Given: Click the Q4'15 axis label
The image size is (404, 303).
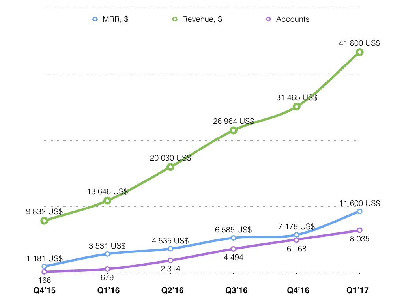Looking at the screenshot, I should coord(45,290).
